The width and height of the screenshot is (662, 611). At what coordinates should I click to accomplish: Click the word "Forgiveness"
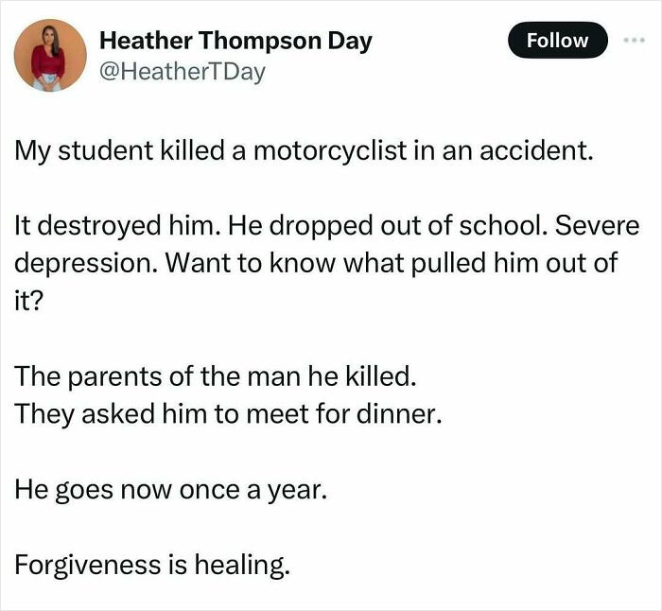point(88,565)
